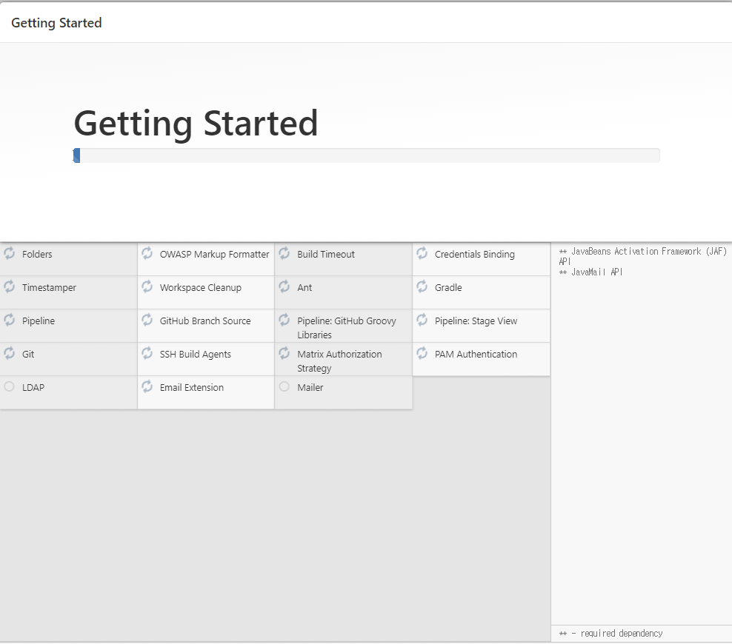732x644 pixels.
Task: Click the spinning install icon beside Folders
Action: coord(10,253)
